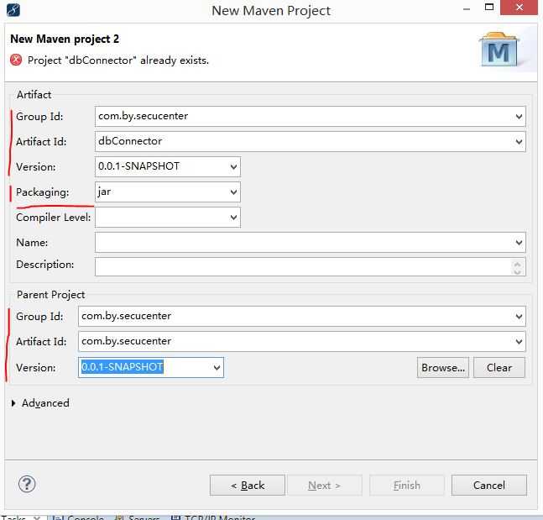Open the Name field dropdown arrow
The width and height of the screenshot is (543, 520).
pyautogui.click(x=519, y=242)
